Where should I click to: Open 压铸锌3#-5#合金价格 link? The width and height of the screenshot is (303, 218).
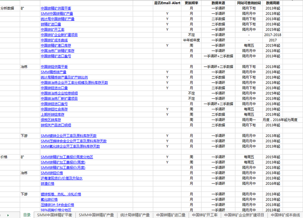[58, 205]
